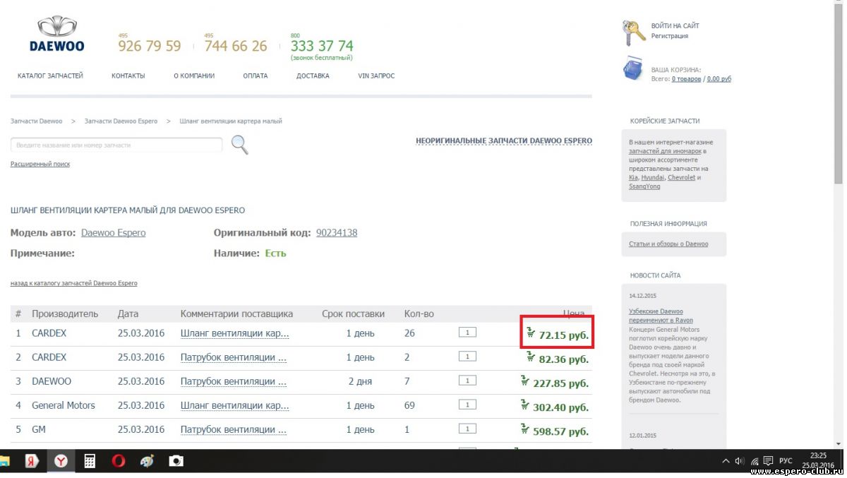Open the notification center tray icon
Screen dimensions: 847x478
pos(768,461)
